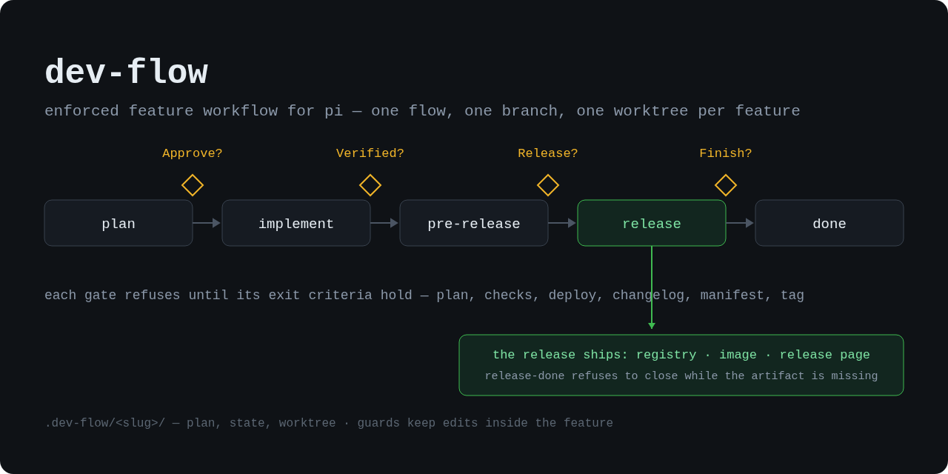Viewport: 948px width, 474px height.
Task: Click the plan stage box
Action: [118, 223]
